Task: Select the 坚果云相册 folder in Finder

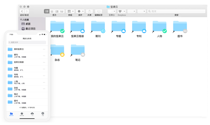Action: [x=77, y=29]
